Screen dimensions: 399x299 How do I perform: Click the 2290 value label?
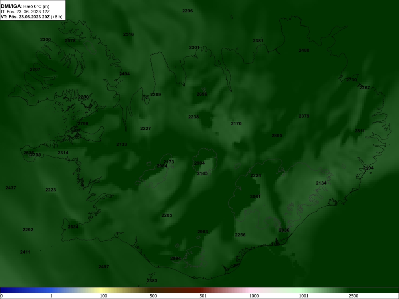tap(83, 97)
